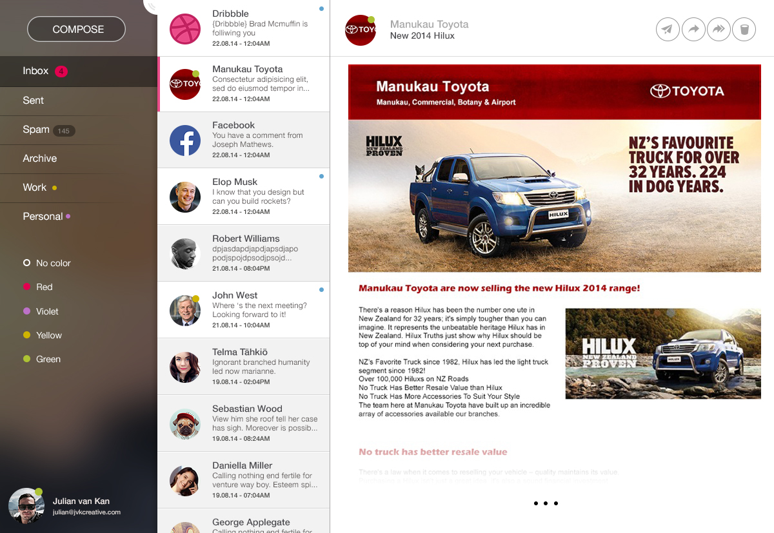Image resolution: width=774 pixels, height=533 pixels.
Task: Select the Yellow color label filter
Action: tap(43, 335)
